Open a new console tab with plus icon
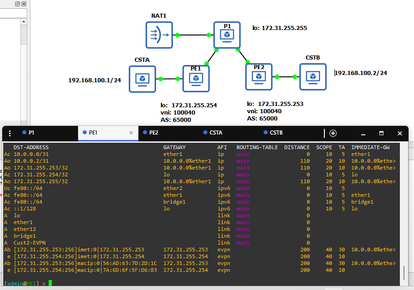Viewport: 414px width, 290px height. [x=333, y=133]
